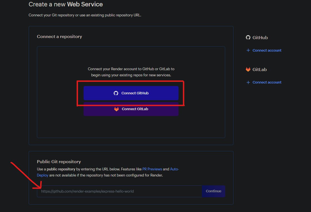Click the Connect GitHub button
This screenshot has height=212, width=311.
(131, 93)
